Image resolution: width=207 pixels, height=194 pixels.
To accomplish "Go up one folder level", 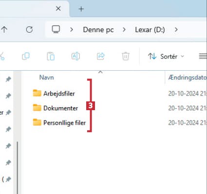I will tap(4, 29).
